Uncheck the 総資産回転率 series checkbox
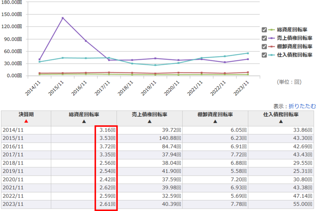This screenshot has height=211, width=316. click(264, 30)
